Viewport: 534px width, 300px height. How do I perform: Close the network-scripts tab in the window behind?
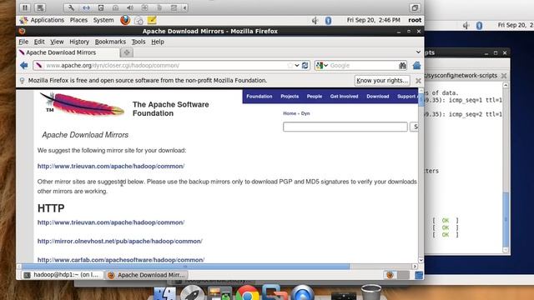point(504,76)
